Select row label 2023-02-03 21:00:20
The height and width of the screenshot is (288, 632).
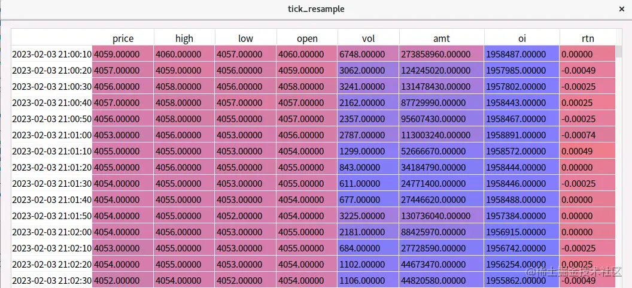coord(51,70)
